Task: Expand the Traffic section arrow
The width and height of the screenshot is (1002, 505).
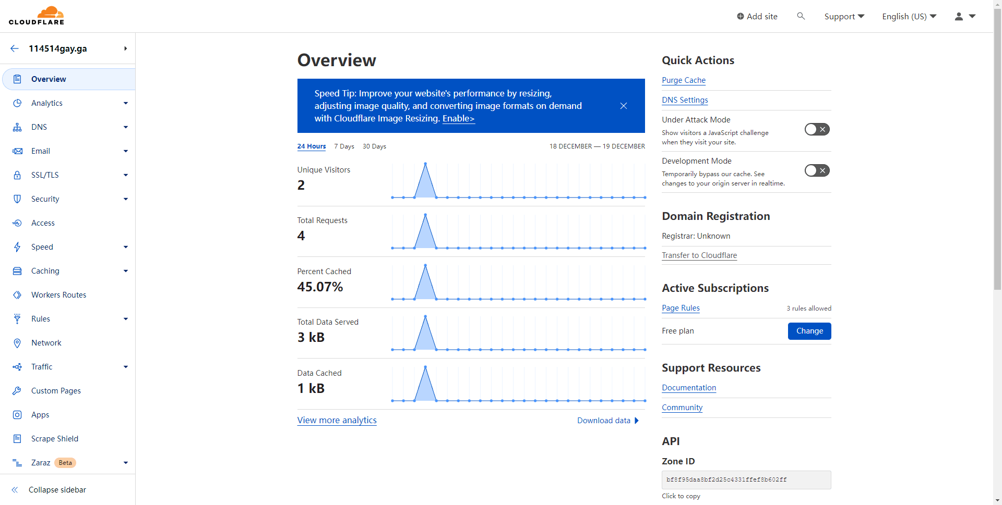Action: click(x=126, y=367)
